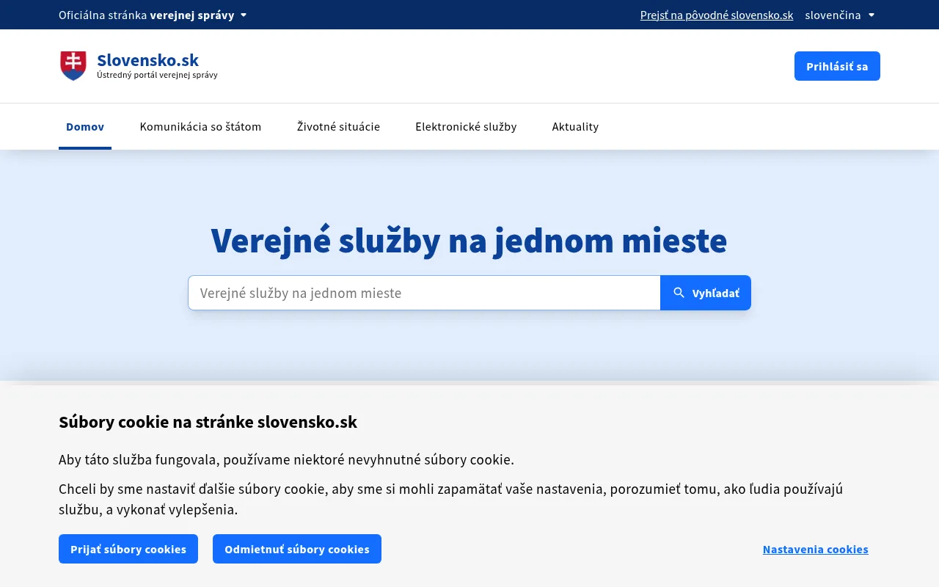
Task: Click the Súbory cookie na stránke slovensko.sk heading
Action: coord(208,422)
